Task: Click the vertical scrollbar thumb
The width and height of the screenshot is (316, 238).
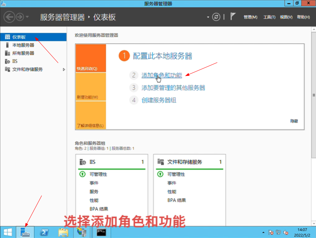Action: (313, 95)
